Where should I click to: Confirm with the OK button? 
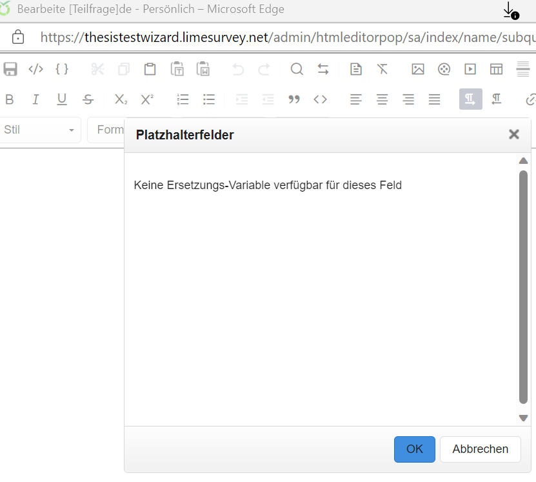(414, 449)
